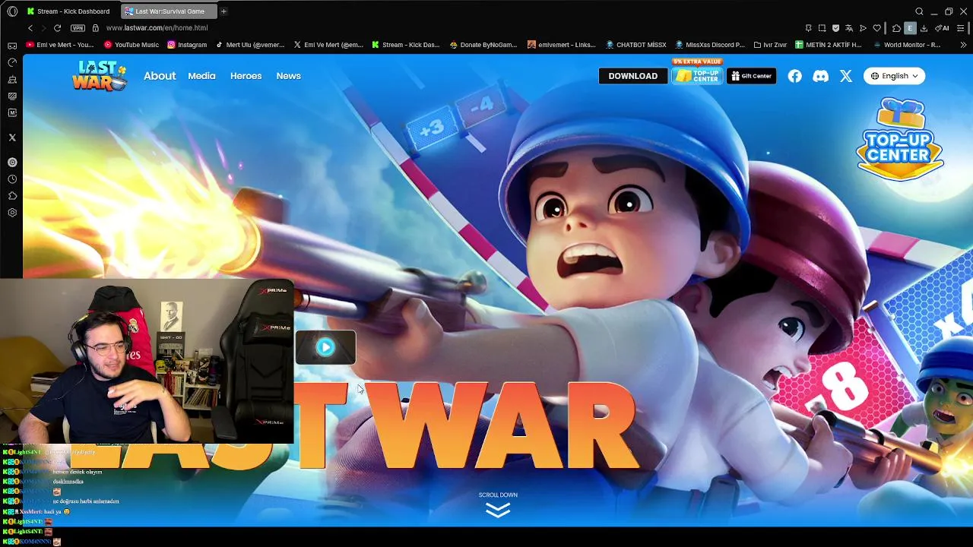The width and height of the screenshot is (973, 547).
Task: Focus the www.lastwar.com address field
Action: tap(157, 28)
